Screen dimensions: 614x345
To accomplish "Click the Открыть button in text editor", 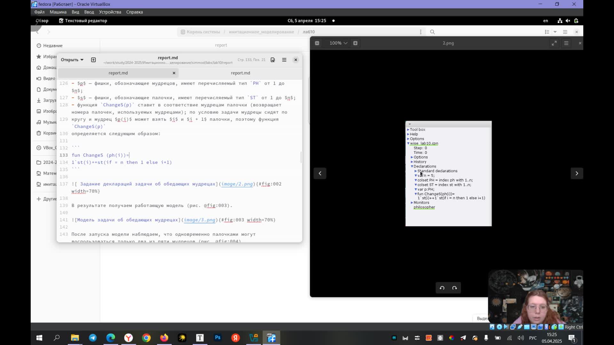I will point(69,60).
